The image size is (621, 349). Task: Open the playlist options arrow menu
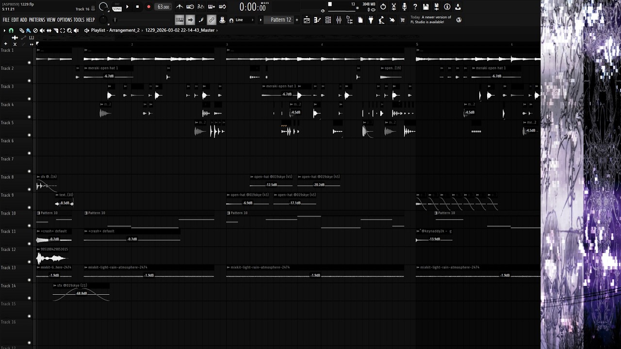[4, 30]
